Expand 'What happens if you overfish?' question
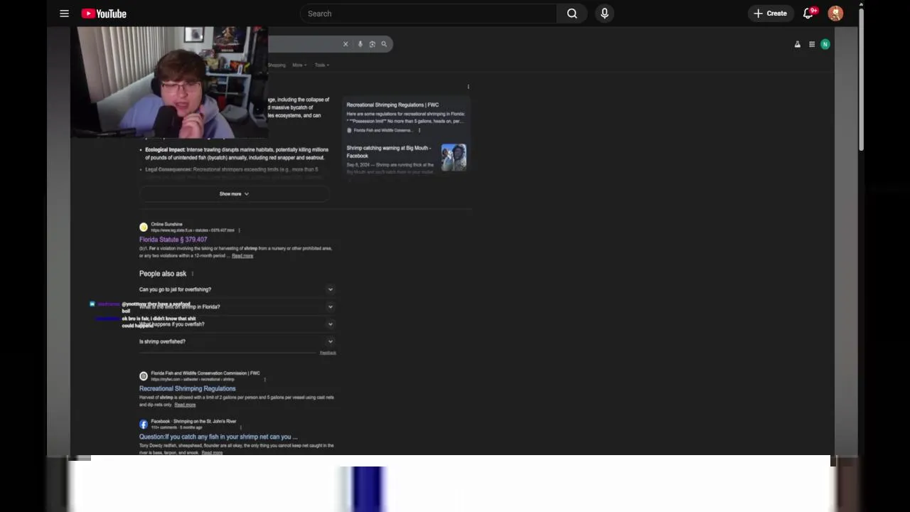Viewport: 910px width, 512px height. tap(236, 324)
